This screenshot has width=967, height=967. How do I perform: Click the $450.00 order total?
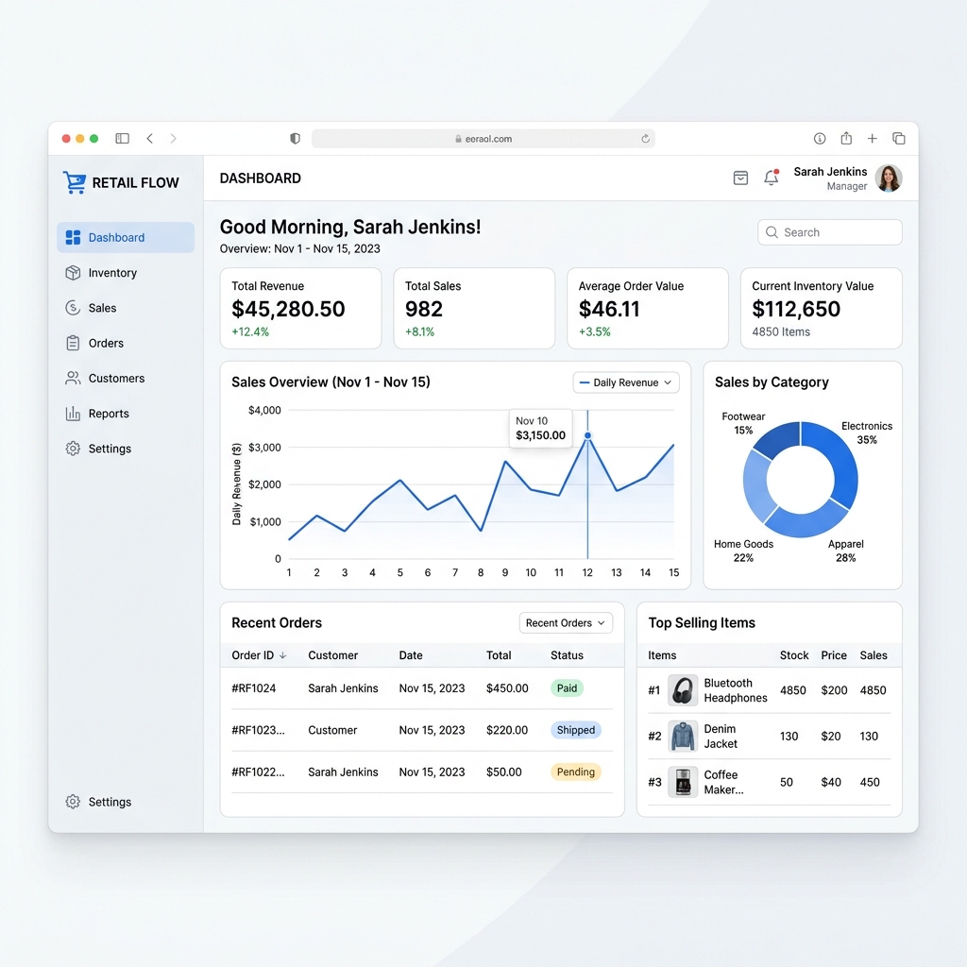point(507,688)
